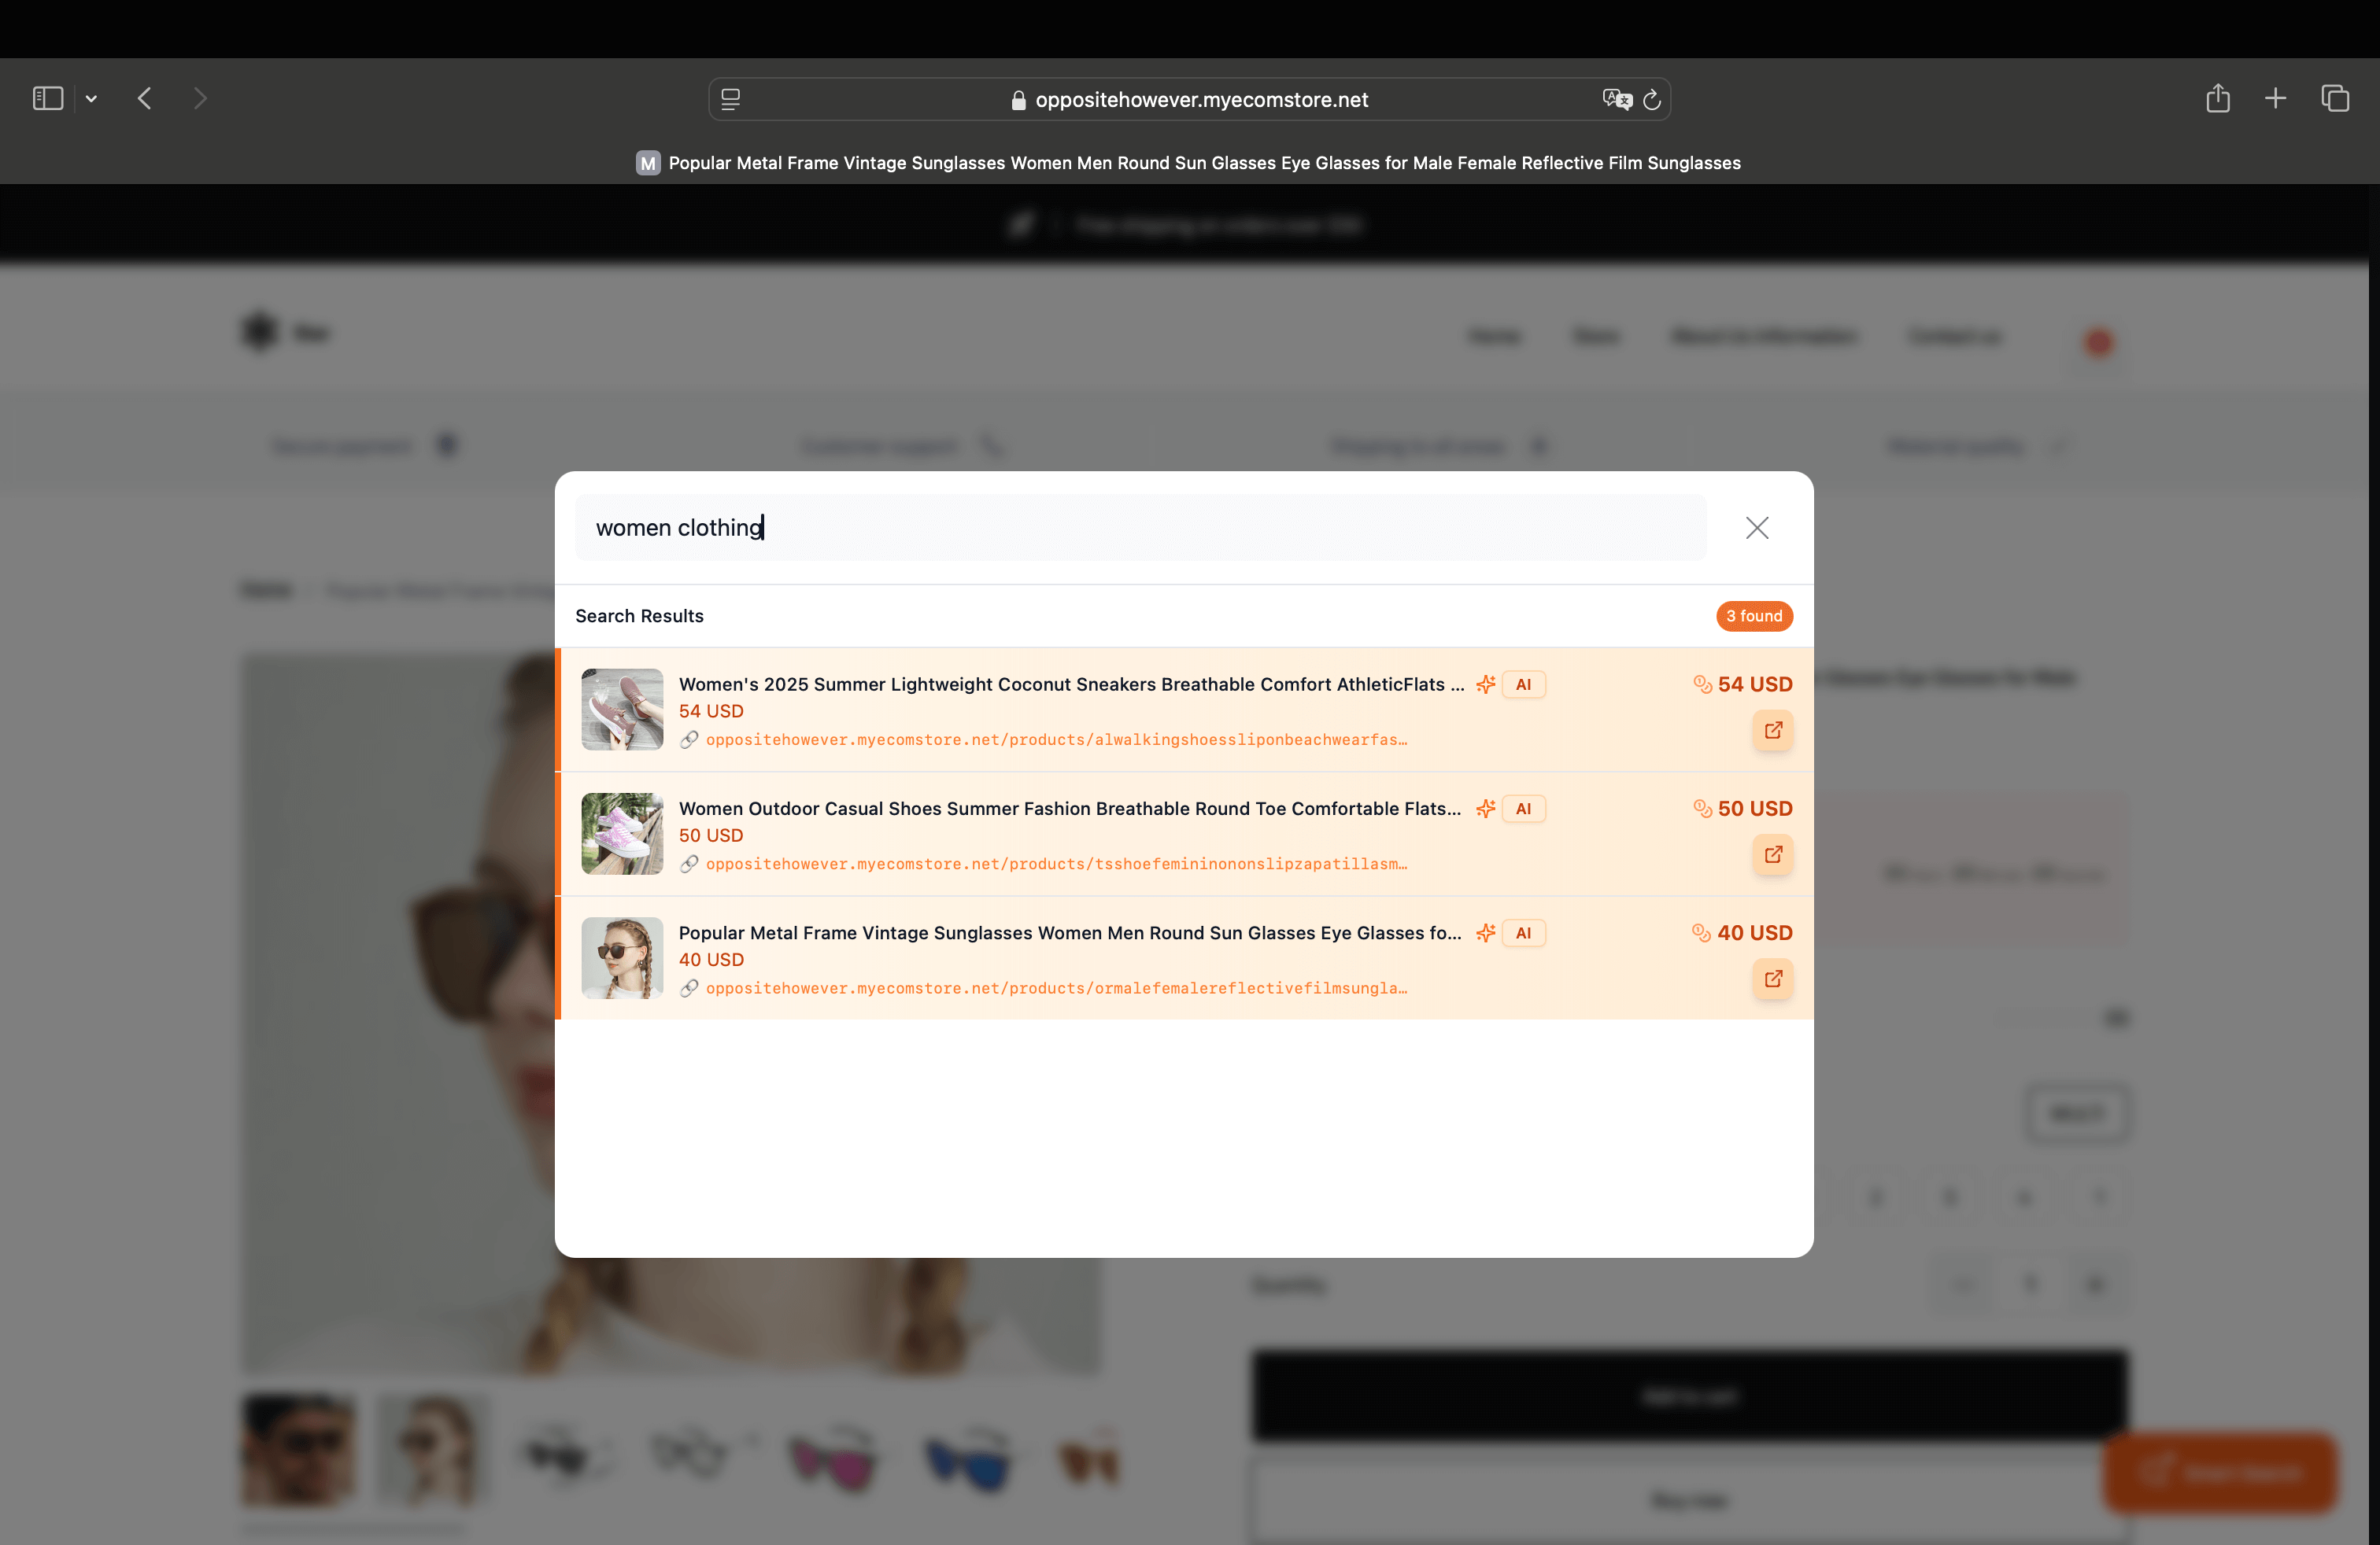This screenshot has width=2380, height=1545.
Task: Expand the sidebar tab group dropdown arrow
Action: 91,98
